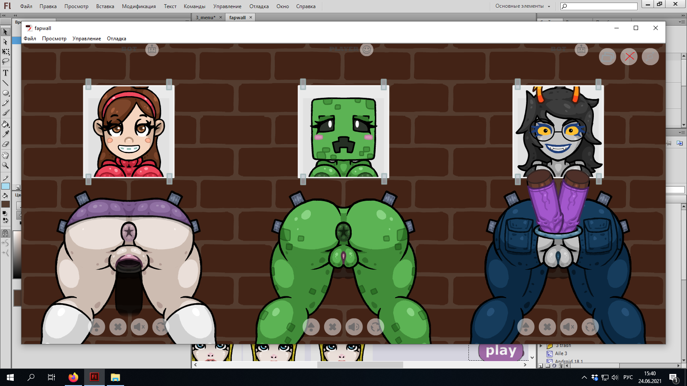Select the Lasso tool

pyautogui.click(x=6, y=61)
